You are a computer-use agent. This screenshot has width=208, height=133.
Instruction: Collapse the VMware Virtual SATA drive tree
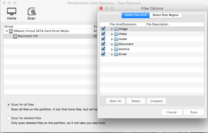point(7,31)
